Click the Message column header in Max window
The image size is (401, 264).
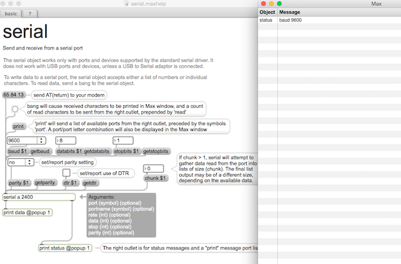click(289, 12)
